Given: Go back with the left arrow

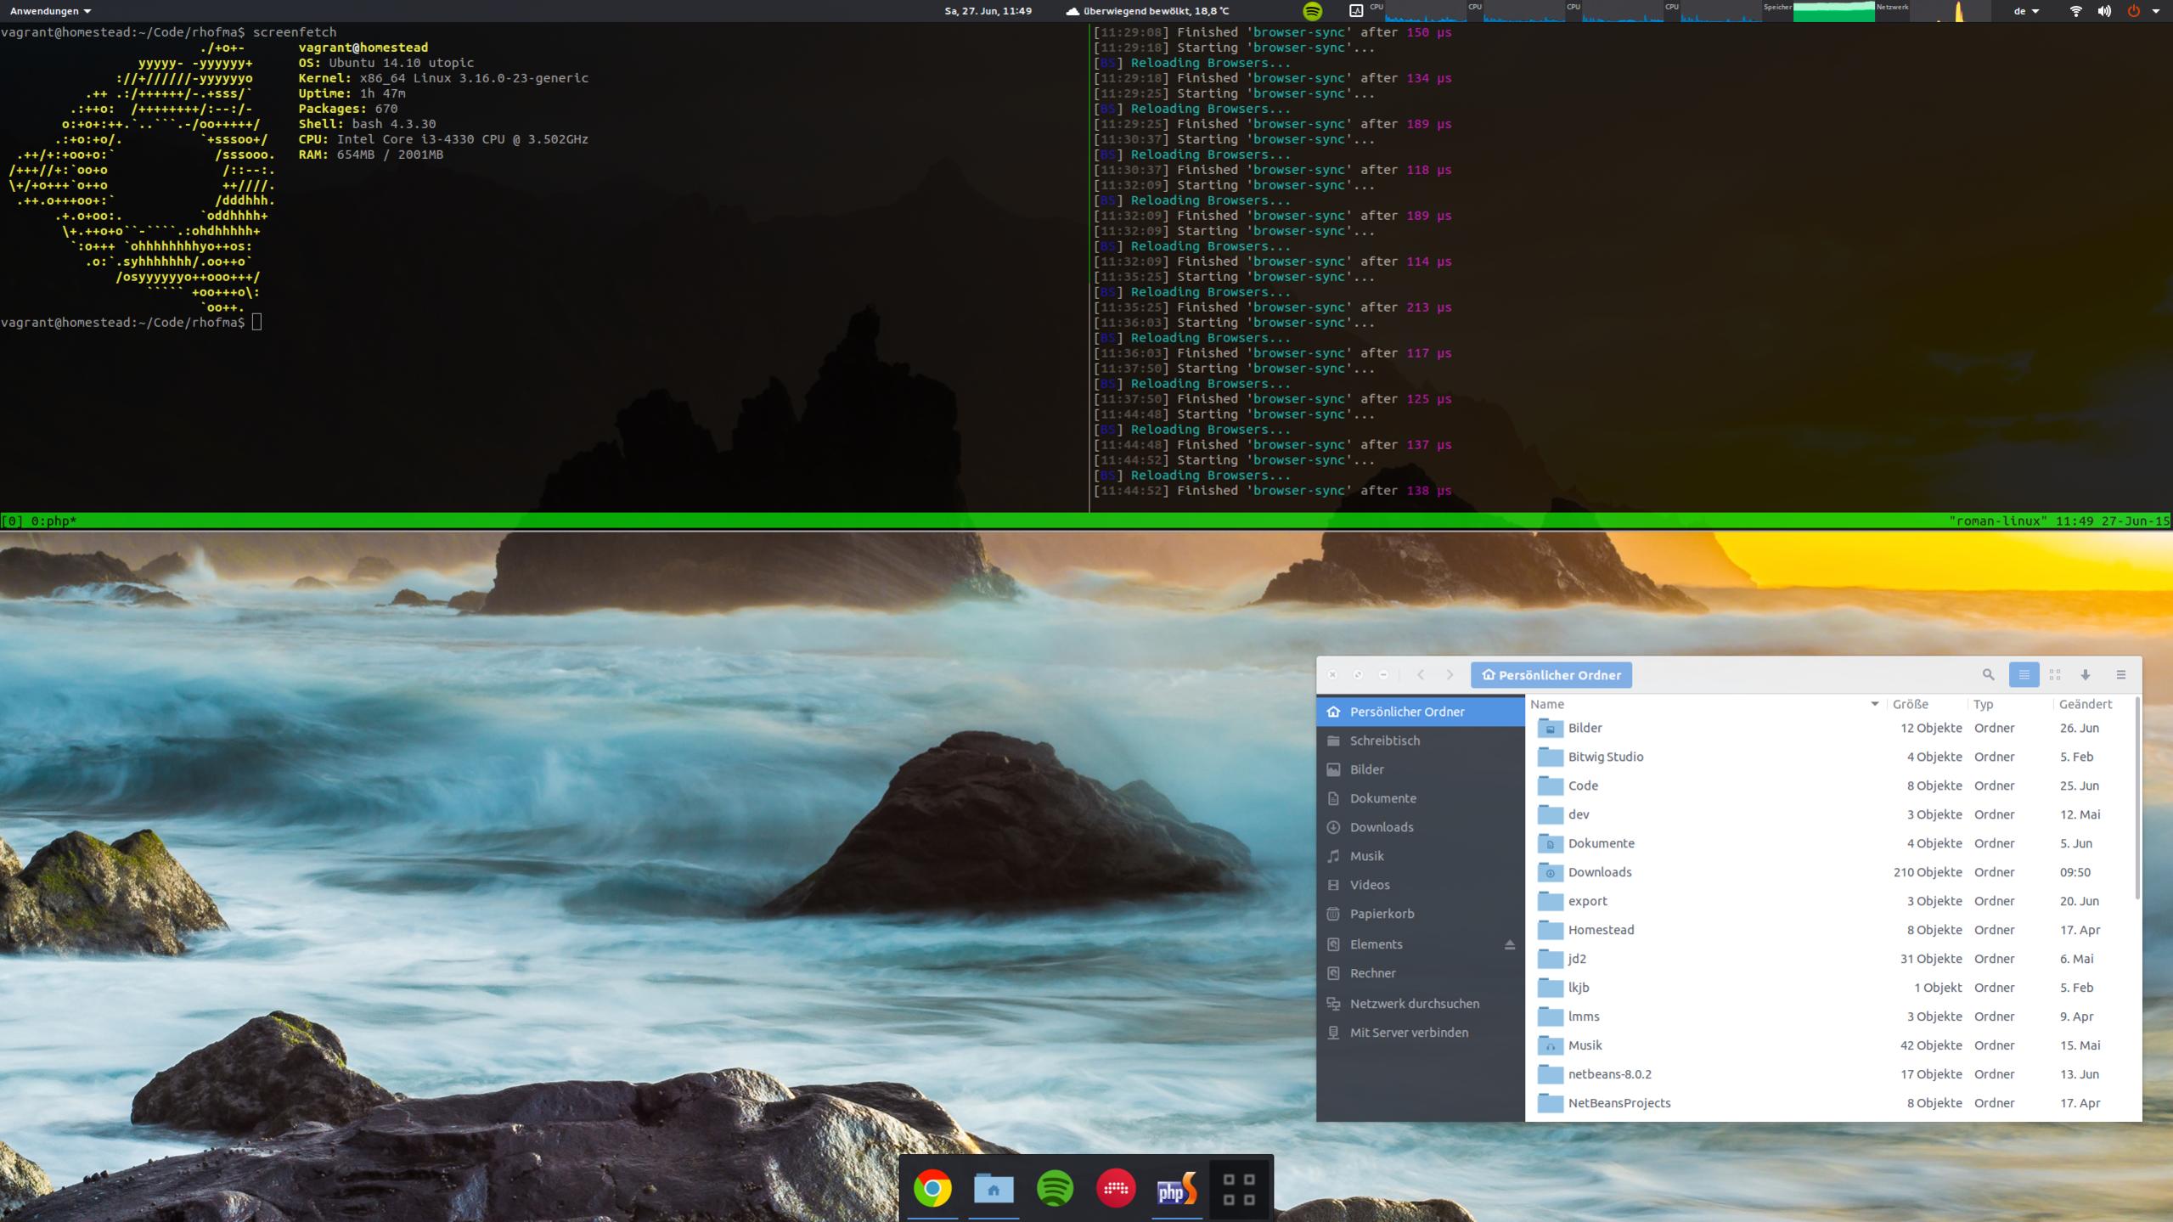Looking at the screenshot, I should click(1421, 674).
